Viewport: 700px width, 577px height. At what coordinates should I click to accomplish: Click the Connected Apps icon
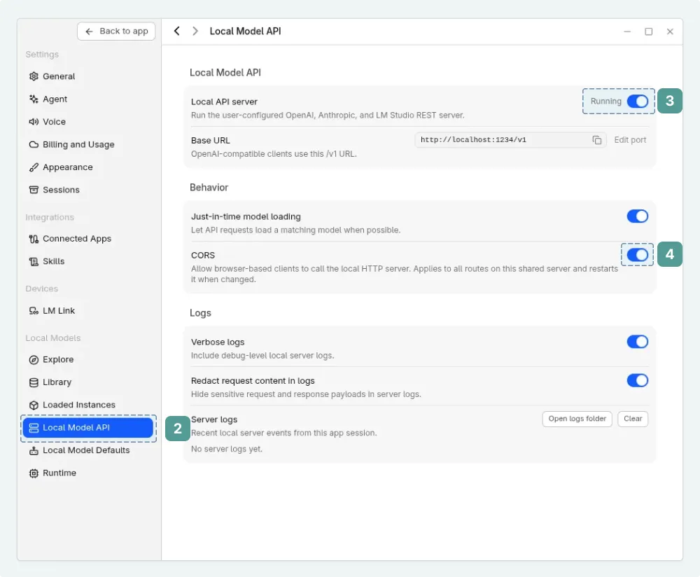coord(34,239)
